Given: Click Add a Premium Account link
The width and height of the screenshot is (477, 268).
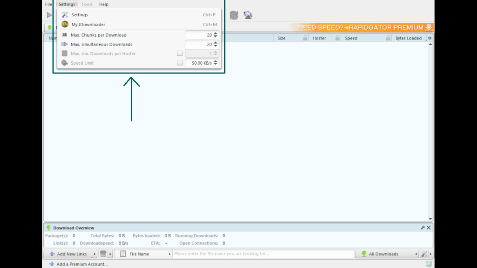Looking at the screenshot, I should (82, 264).
